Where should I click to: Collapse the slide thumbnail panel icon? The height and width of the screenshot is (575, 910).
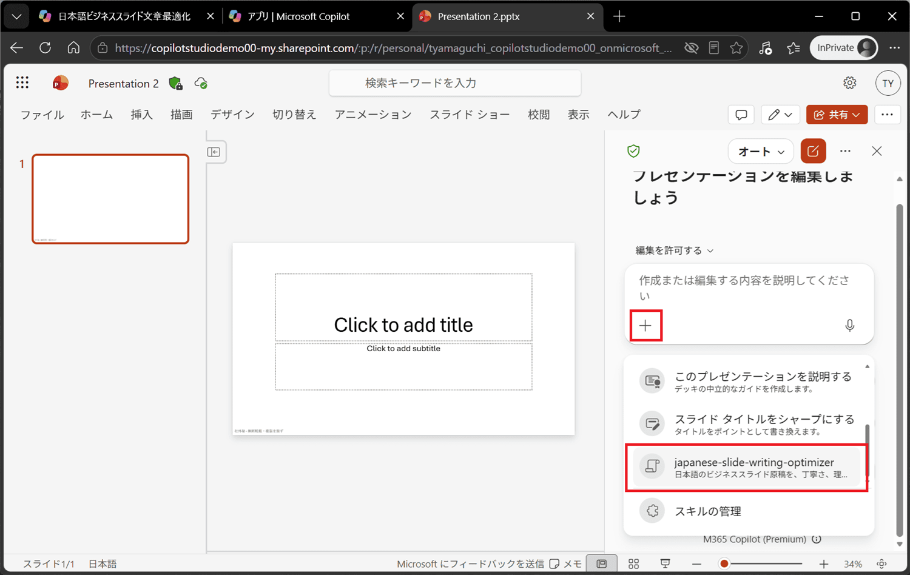(x=214, y=152)
